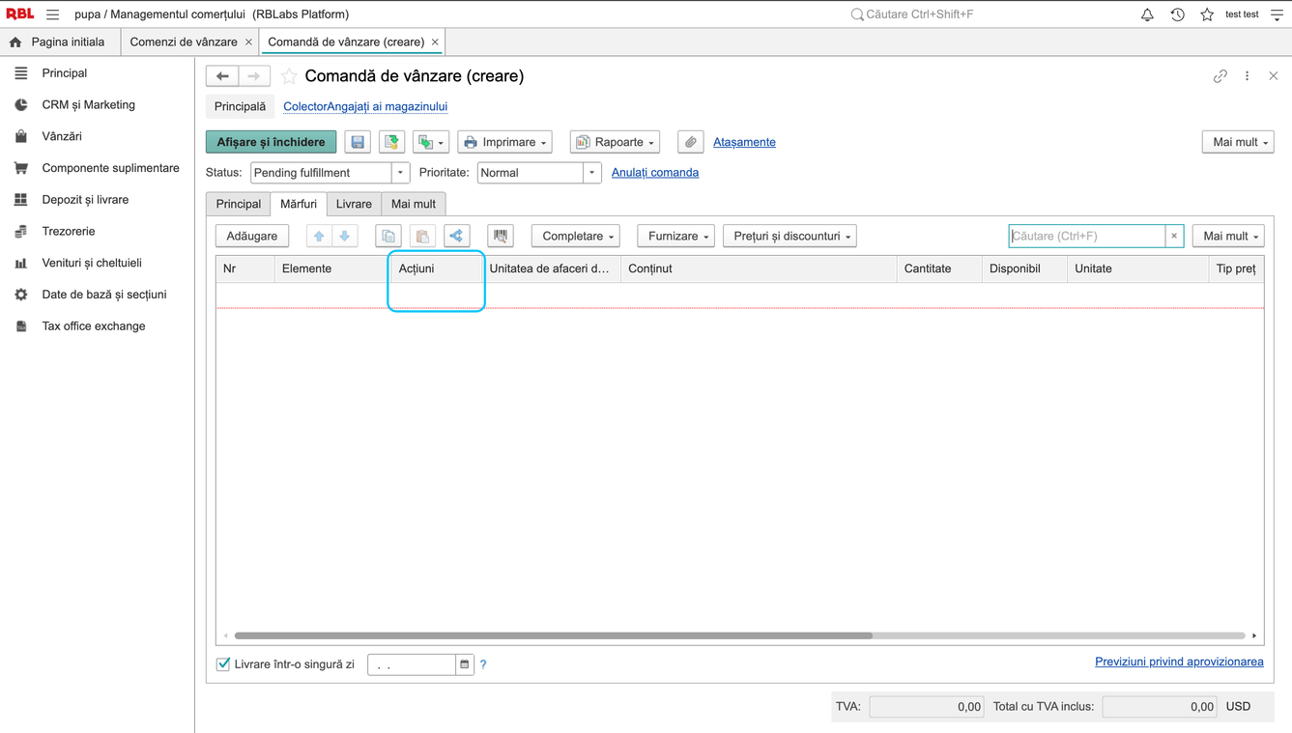
Task: Expand the Prioritate dropdown
Action: click(591, 173)
